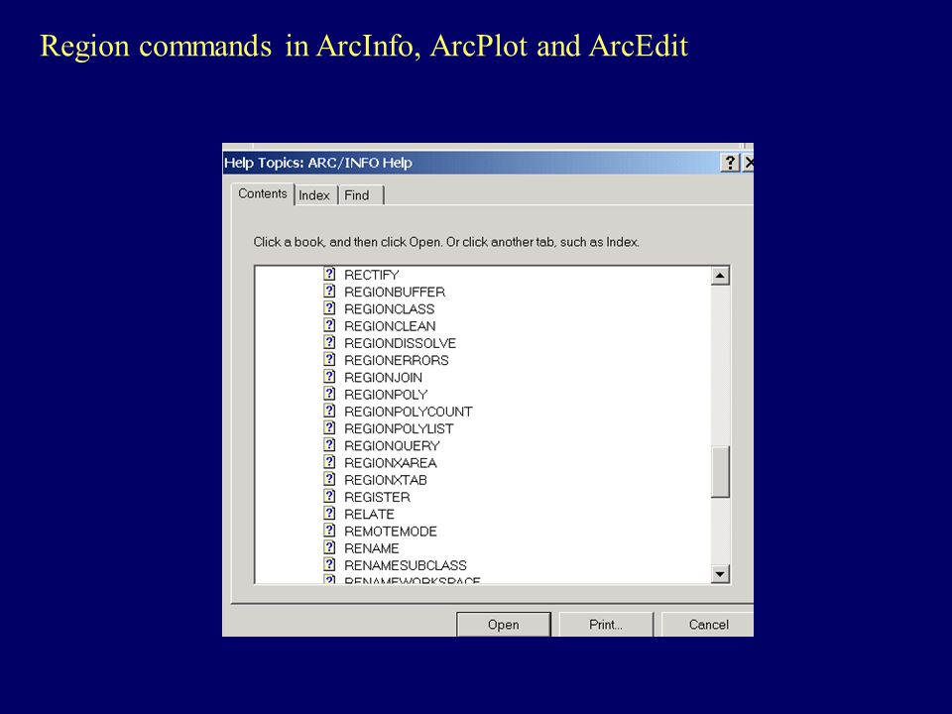Click the Print... button
Image resolution: width=952 pixels, height=714 pixels.
(x=605, y=624)
